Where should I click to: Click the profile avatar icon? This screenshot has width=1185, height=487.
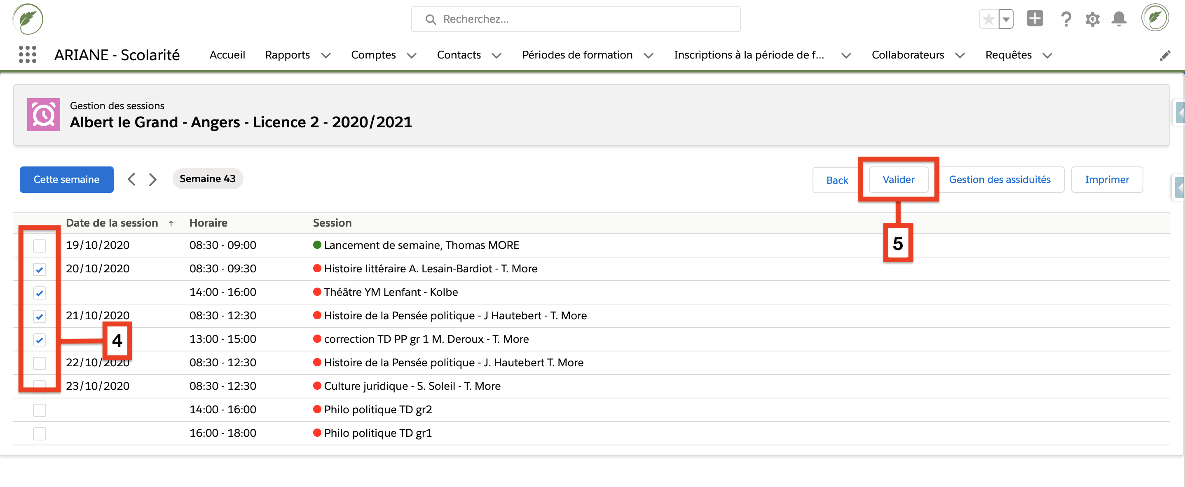(1156, 17)
